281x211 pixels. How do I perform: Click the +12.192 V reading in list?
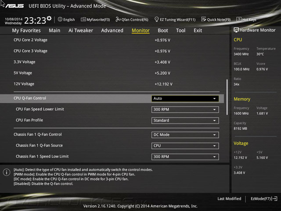click(163, 84)
